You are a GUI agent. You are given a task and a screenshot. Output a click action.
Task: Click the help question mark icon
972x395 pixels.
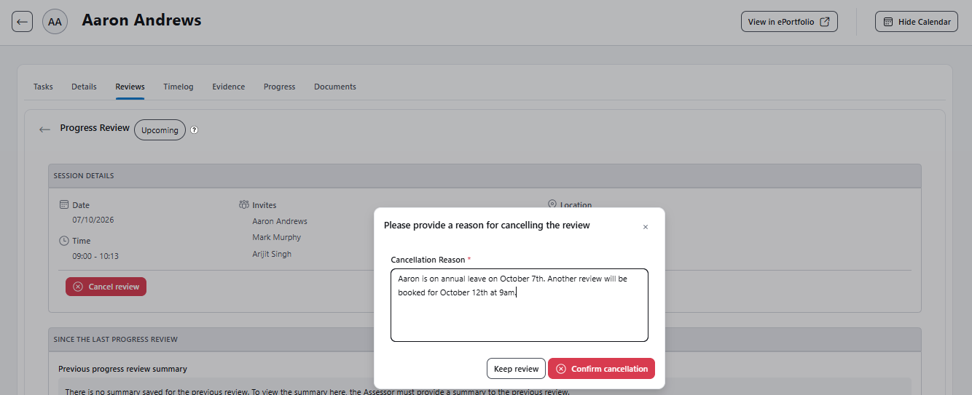coord(195,130)
